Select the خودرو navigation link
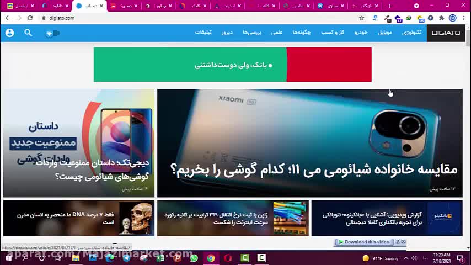Screen dimensions: 471x265 (x=361, y=33)
